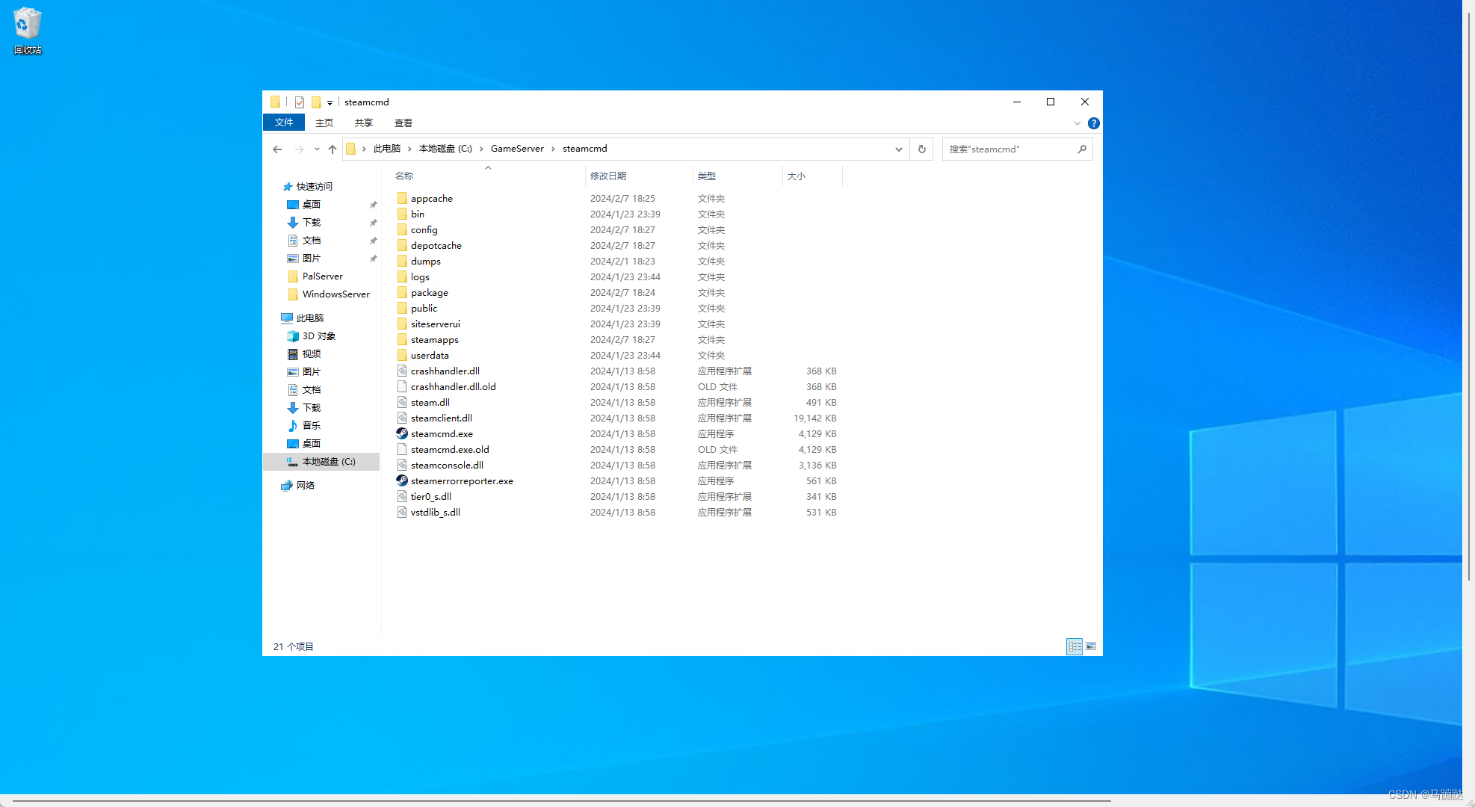Select the logs folder icon
This screenshot has width=1475, height=807.
tap(402, 276)
